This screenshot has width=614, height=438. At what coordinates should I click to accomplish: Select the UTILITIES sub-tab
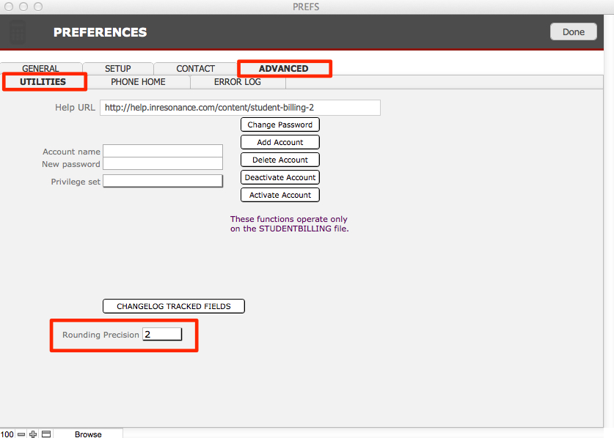click(43, 82)
